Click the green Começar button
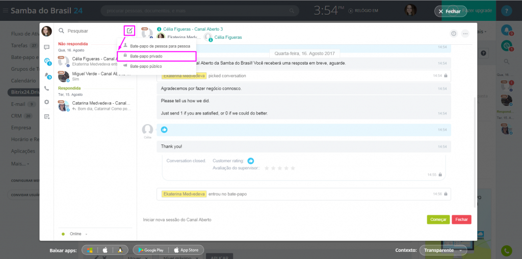The width and height of the screenshot is (522, 259). coord(438,220)
